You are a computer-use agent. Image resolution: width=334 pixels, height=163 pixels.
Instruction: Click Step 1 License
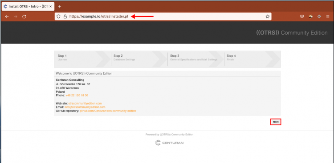coord(82,59)
